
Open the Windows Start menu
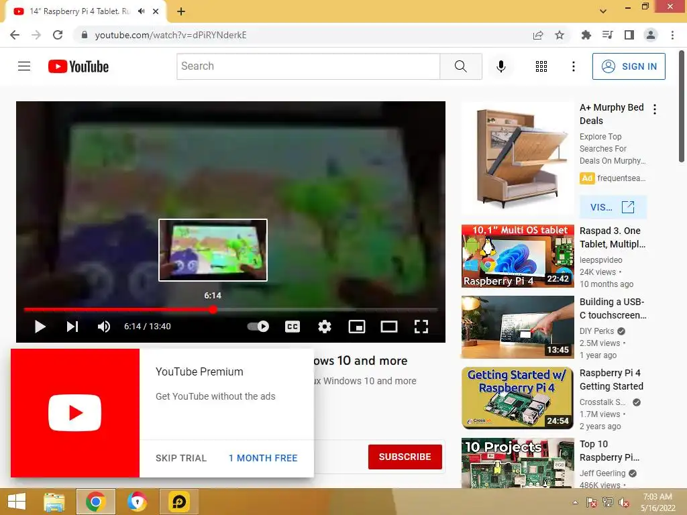17,502
